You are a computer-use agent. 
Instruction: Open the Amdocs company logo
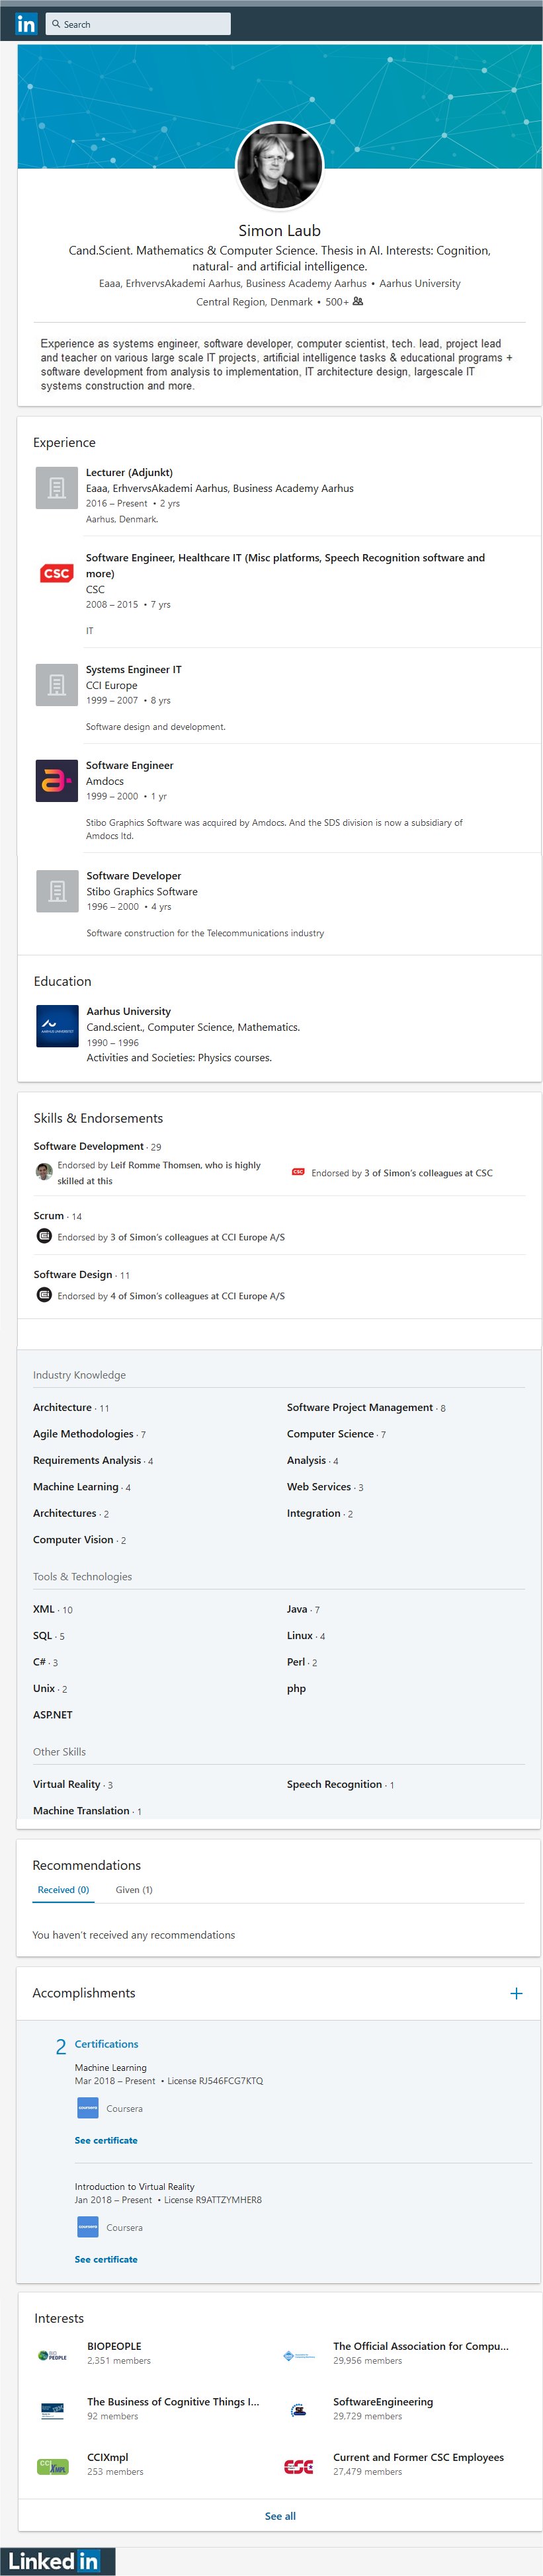pyautogui.click(x=57, y=781)
